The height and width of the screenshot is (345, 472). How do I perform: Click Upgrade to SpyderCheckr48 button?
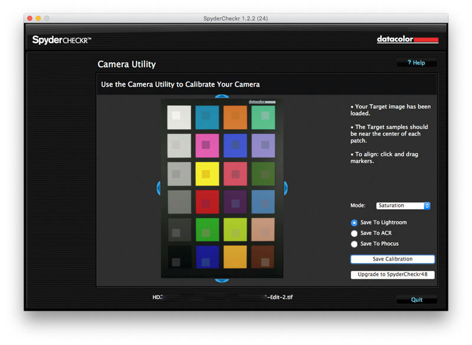(x=392, y=275)
